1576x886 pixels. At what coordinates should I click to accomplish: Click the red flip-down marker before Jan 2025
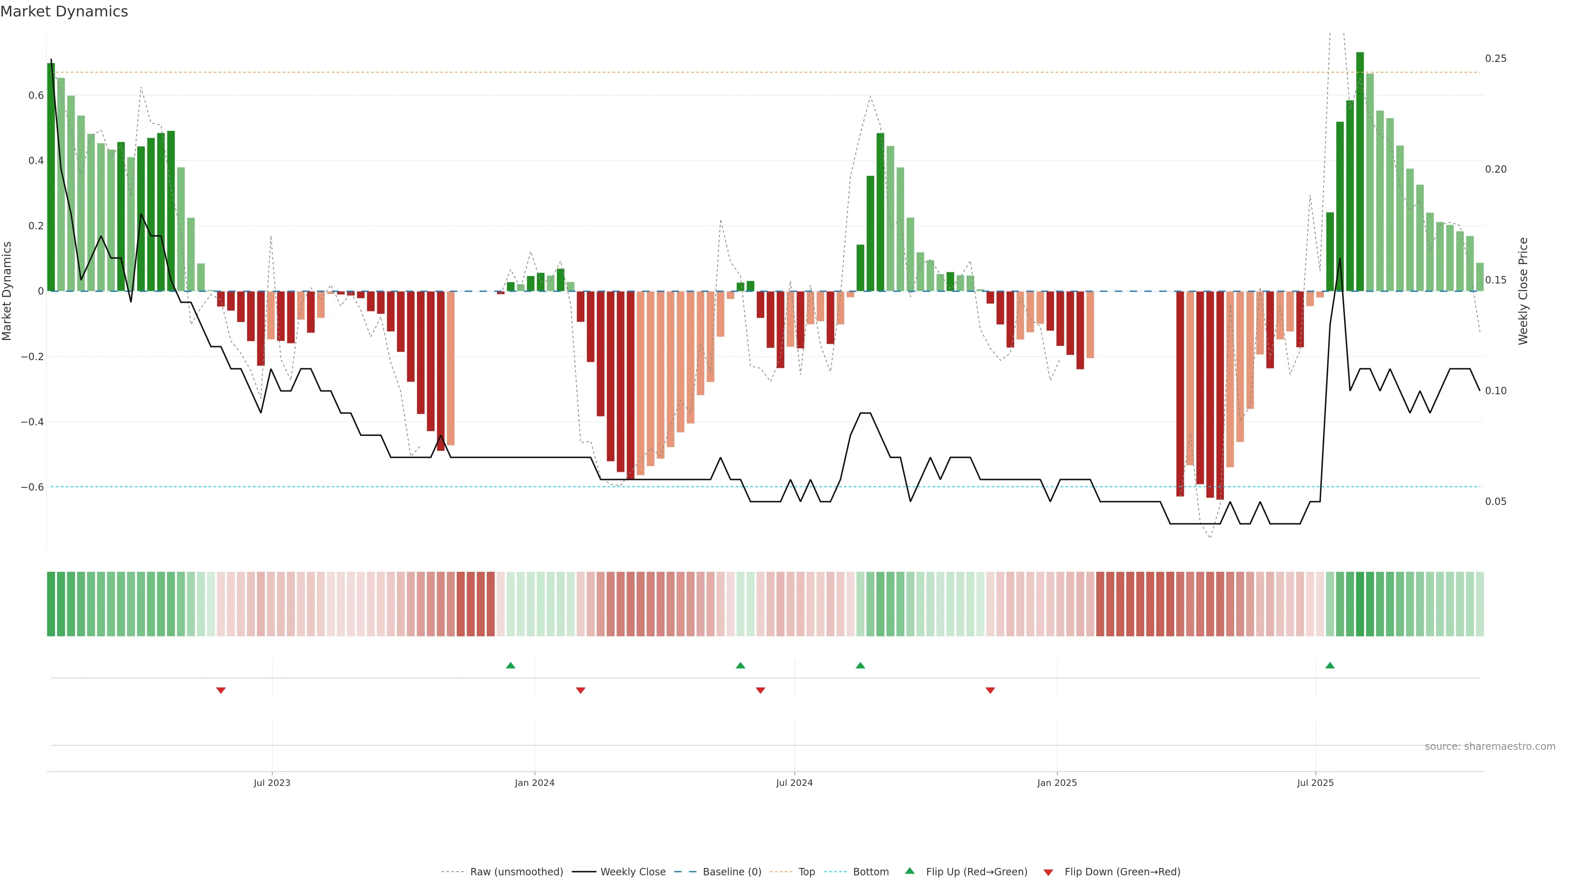pos(990,690)
